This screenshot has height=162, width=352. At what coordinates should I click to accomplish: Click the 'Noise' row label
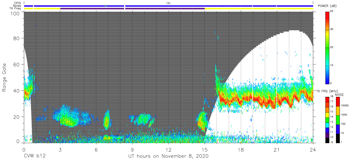pyautogui.click(x=17, y=6)
